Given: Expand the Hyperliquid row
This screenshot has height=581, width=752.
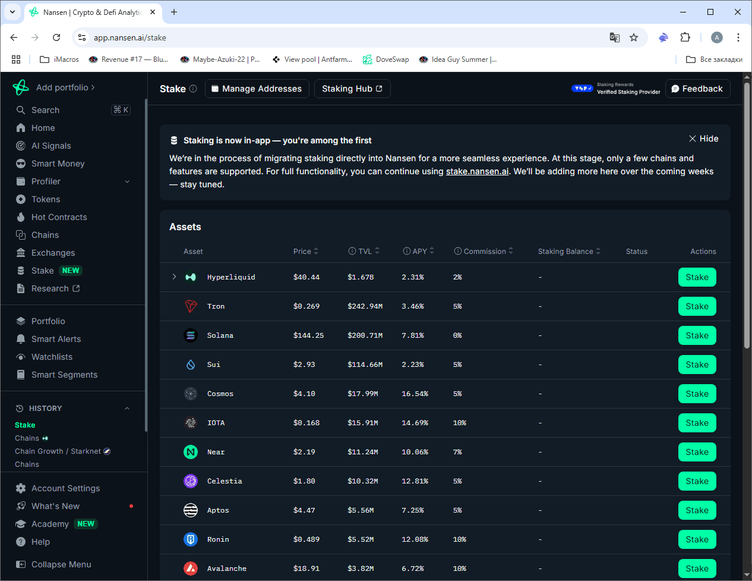Looking at the screenshot, I should point(174,277).
